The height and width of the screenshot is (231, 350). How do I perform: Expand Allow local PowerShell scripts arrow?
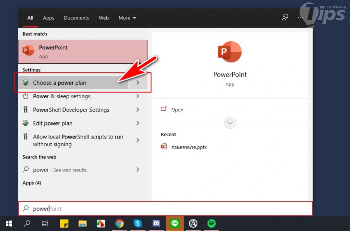tap(137, 140)
